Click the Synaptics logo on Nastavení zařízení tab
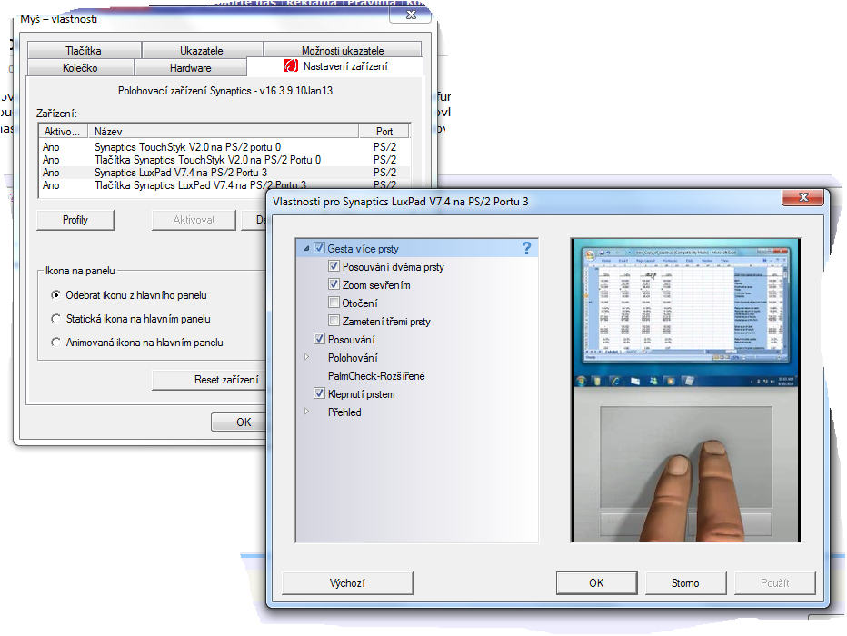Viewport: 847px width, 636px height. (x=291, y=65)
